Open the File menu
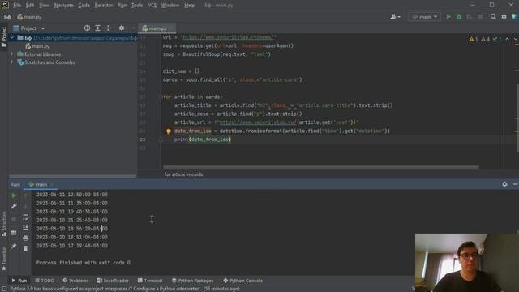The width and height of the screenshot is (519, 292). (x=17, y=6)
